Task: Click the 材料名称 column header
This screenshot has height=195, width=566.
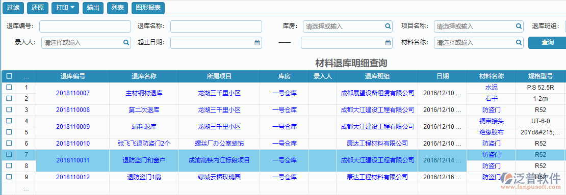Action: [491, 76]
